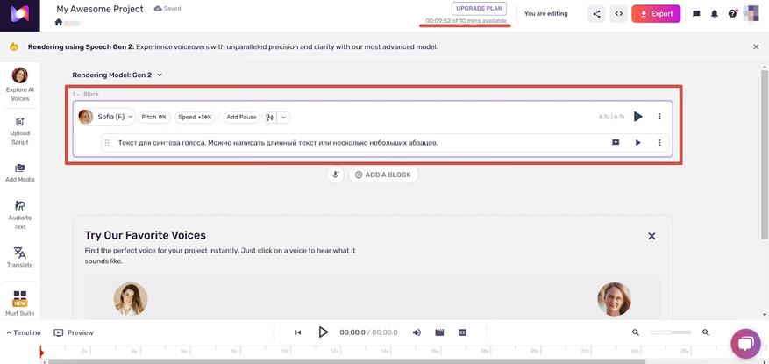Click the project title My Awesome Project
The height and width of the screenshot is (364, 769).
pos(100,9)
